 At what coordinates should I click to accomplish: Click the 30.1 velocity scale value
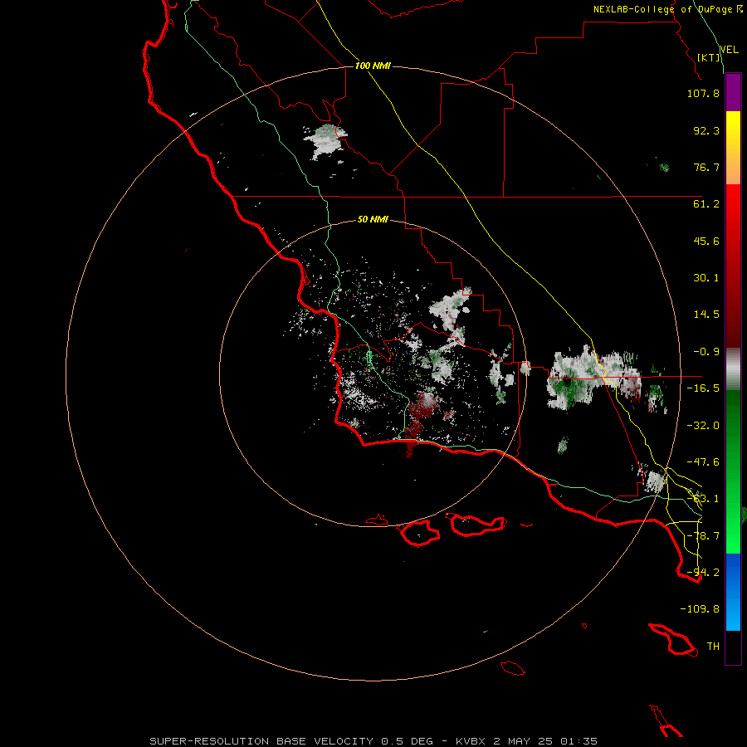coord(706,278)
